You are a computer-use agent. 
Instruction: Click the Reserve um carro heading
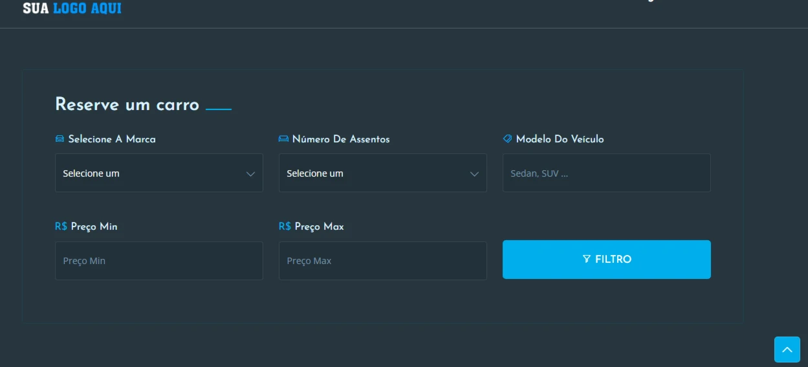127,104
